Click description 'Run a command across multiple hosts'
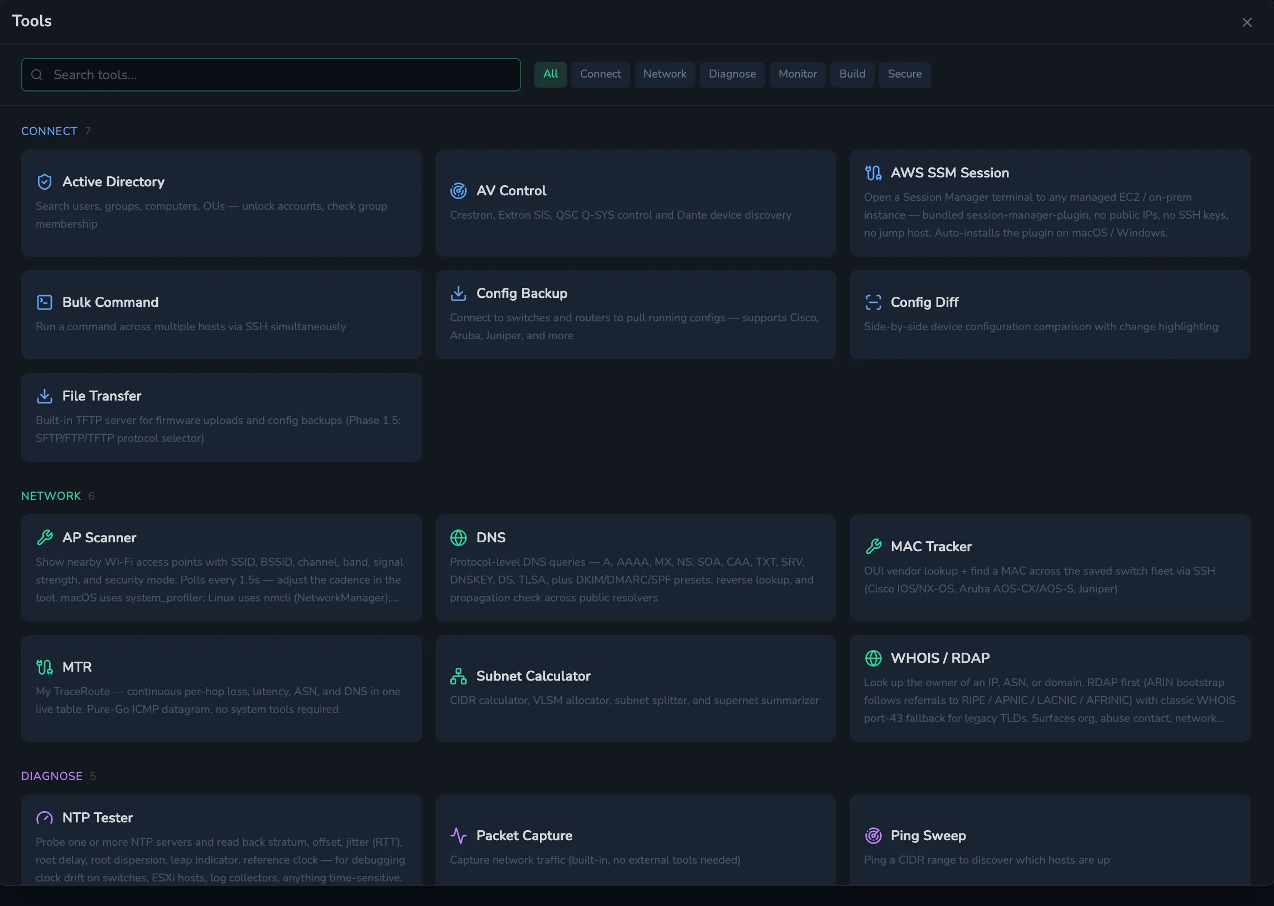The height and width of the screenshot is (906, 1274). tap(191, 327)
